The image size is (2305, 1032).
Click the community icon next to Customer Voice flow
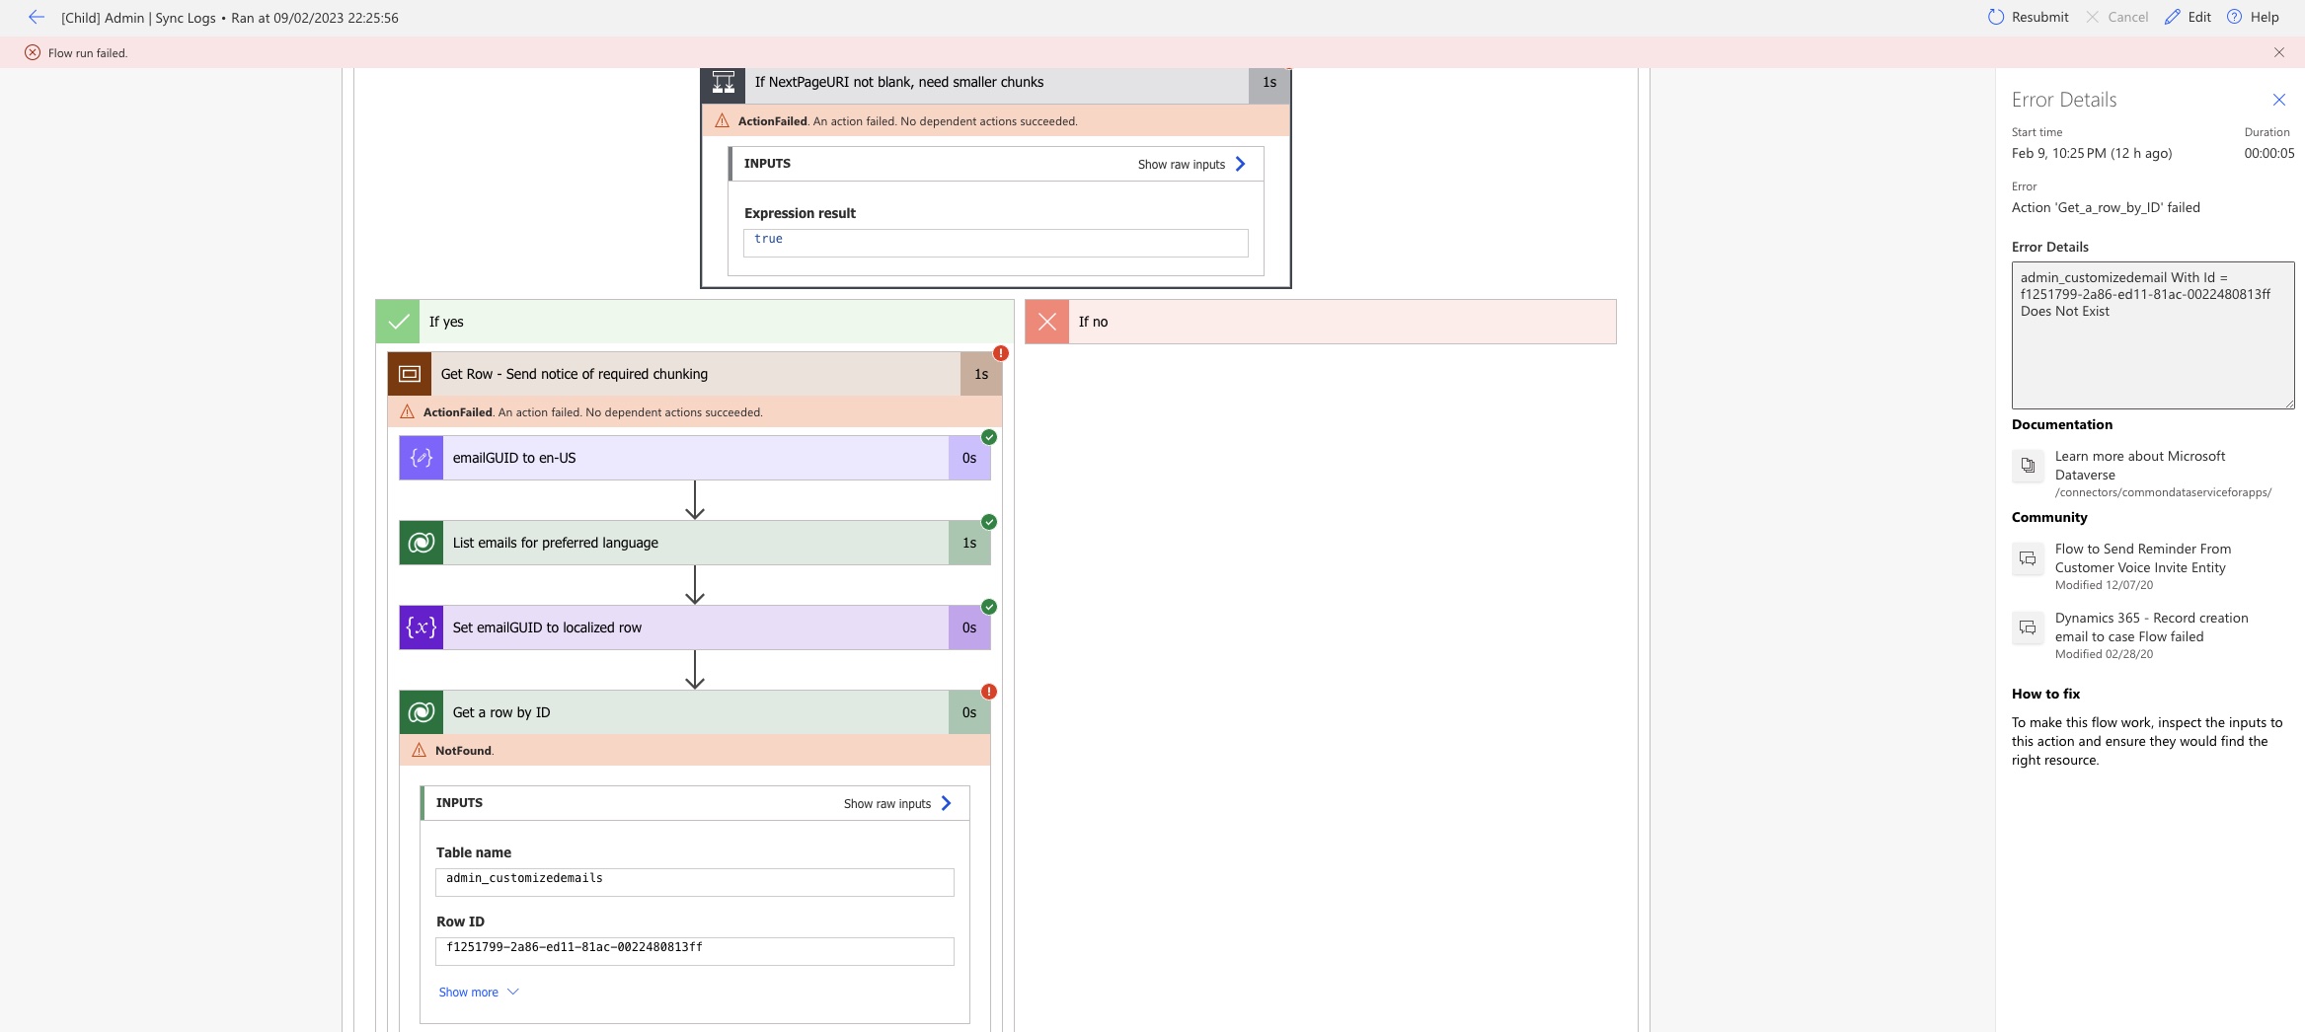2028,558
